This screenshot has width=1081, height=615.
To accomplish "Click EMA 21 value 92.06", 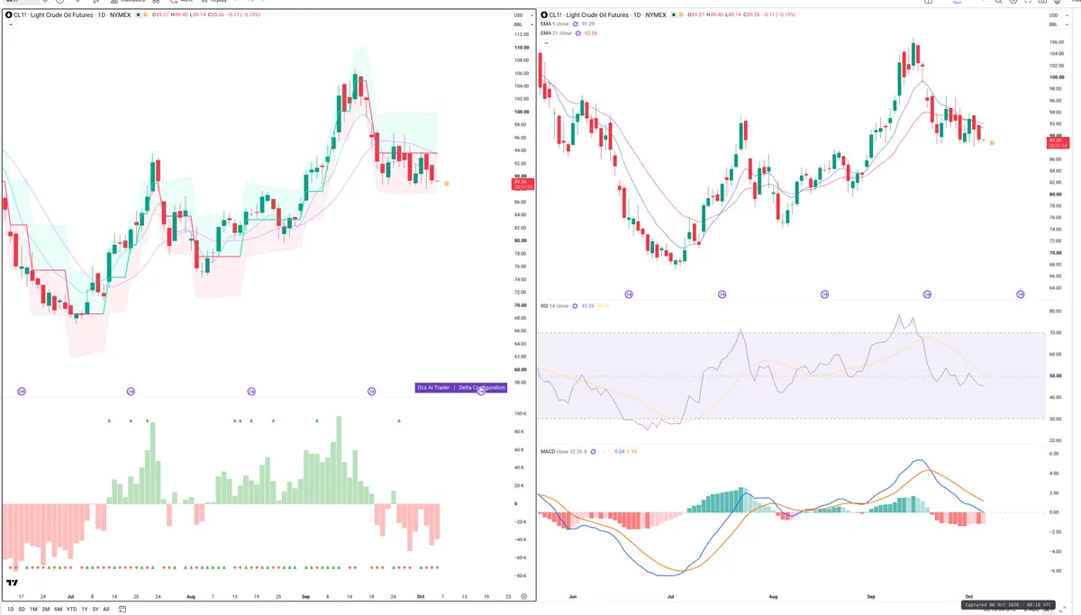I will click(591, 32).
